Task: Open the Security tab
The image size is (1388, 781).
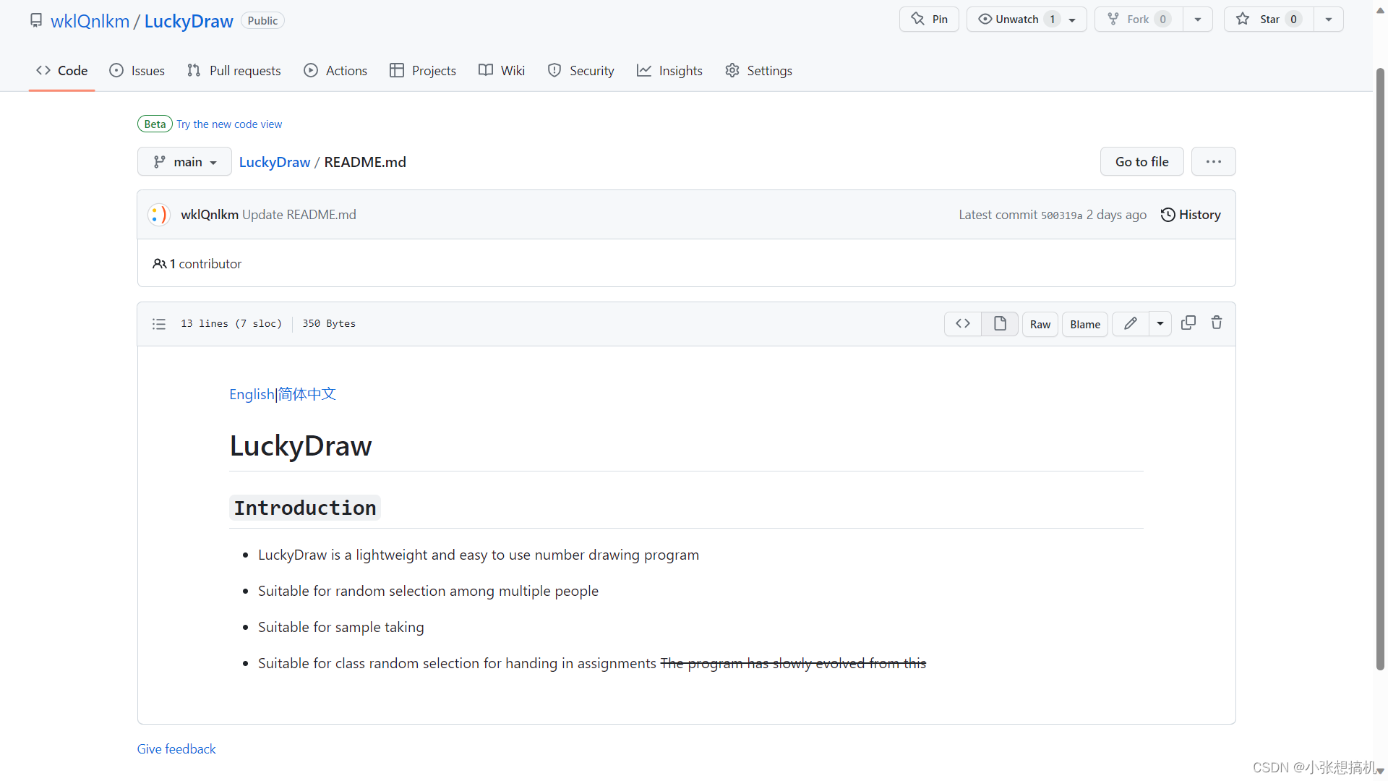Action: [x=581, y=70]
